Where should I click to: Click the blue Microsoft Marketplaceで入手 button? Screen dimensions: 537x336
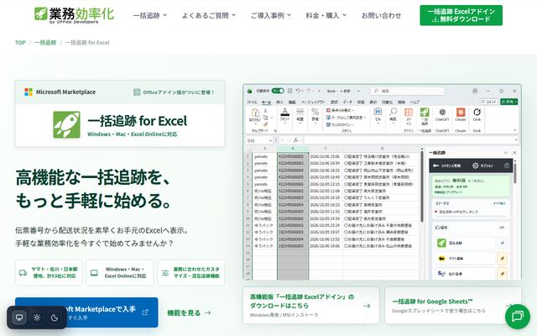[x=86, y=312]
